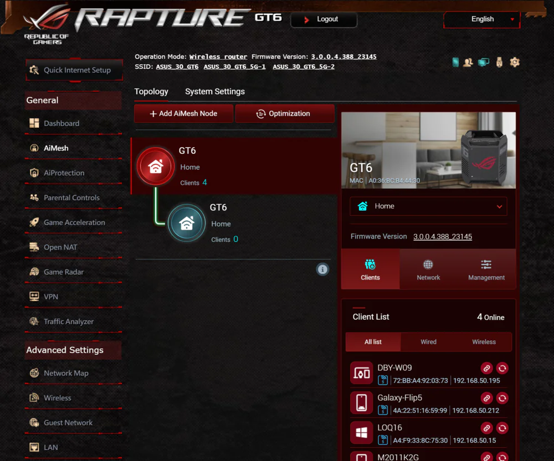This screenshot has height=461, width=554.
Task: Click the network clients status icon
Action: coord(483,63)
